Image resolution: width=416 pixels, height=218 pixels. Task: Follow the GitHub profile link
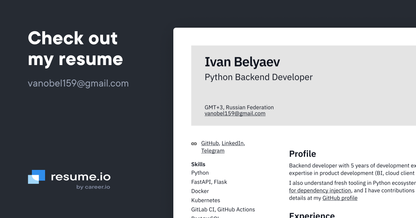click(x=340, y=198)
